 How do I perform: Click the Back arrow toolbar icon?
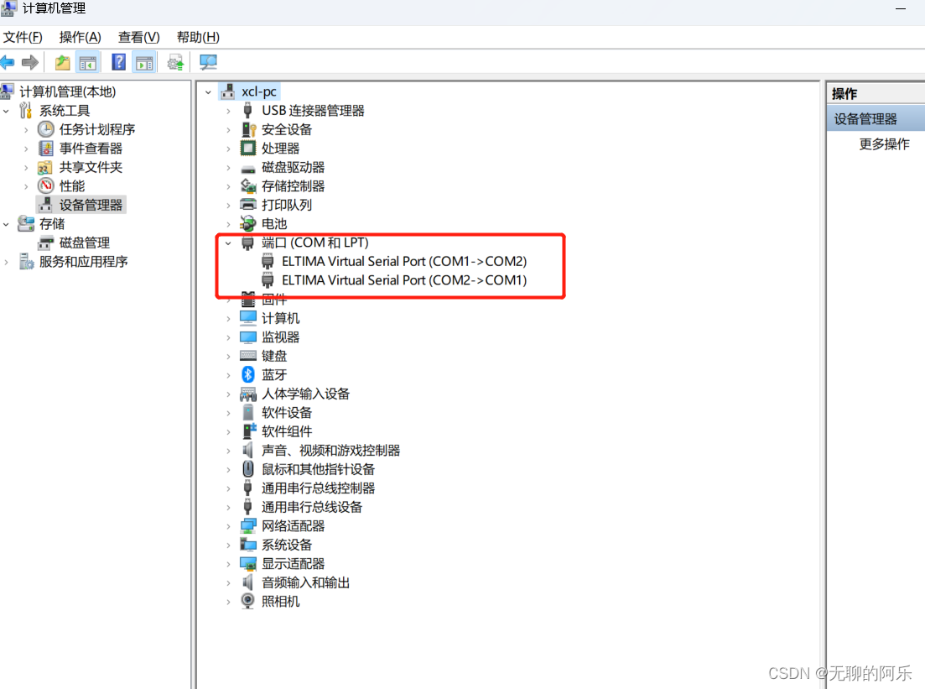coord(8,62)
